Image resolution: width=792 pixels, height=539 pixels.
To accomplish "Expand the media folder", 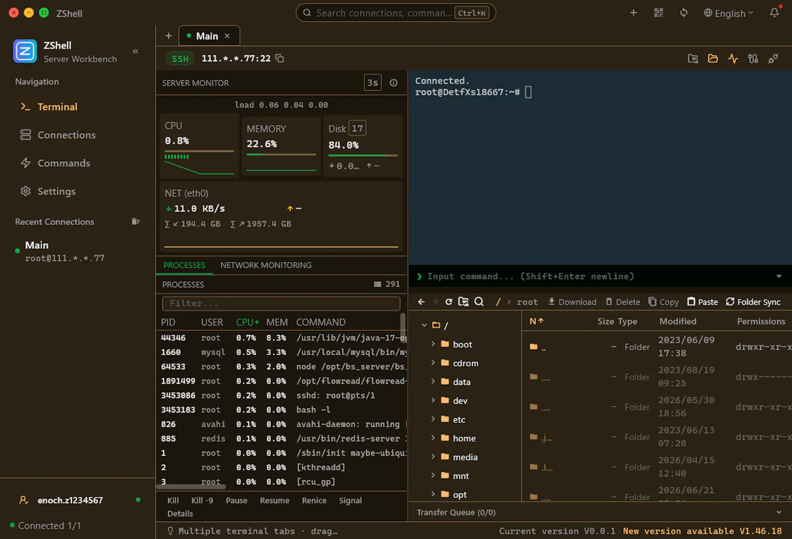I will tap(433, 456).
